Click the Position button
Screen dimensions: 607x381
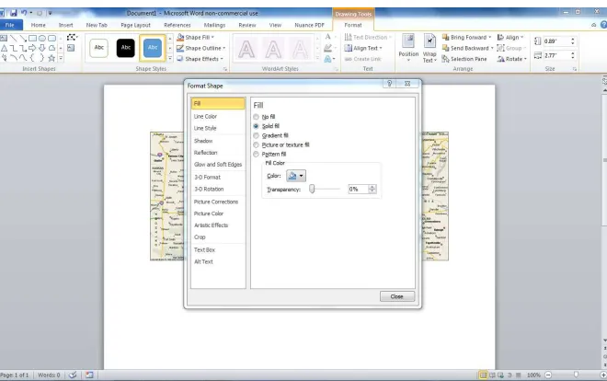[408, 48]
